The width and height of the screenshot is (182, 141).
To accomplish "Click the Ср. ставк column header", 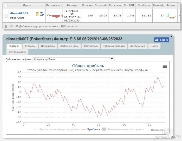I will [115, 5].
